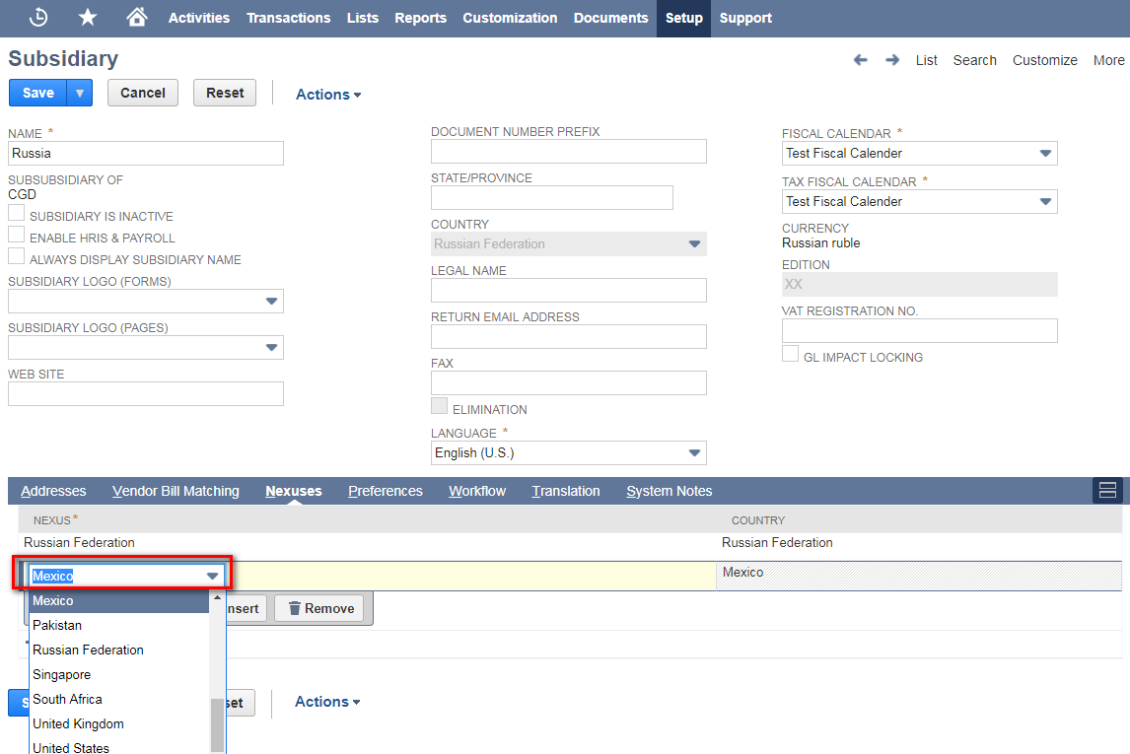The width and height of the screenshot is (1130, 754).
Task: Open the Subsidiary Logo (Forms) dropdown
Action: point(271,301)
